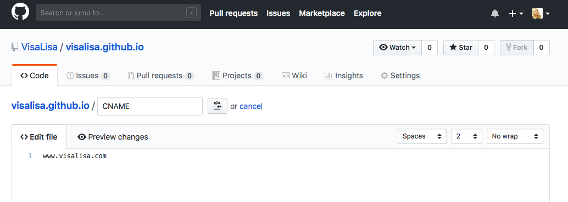Viewport: 568px width, 202px height.
Task: Open the Pull requests repo tab
Action: point(161,76)
